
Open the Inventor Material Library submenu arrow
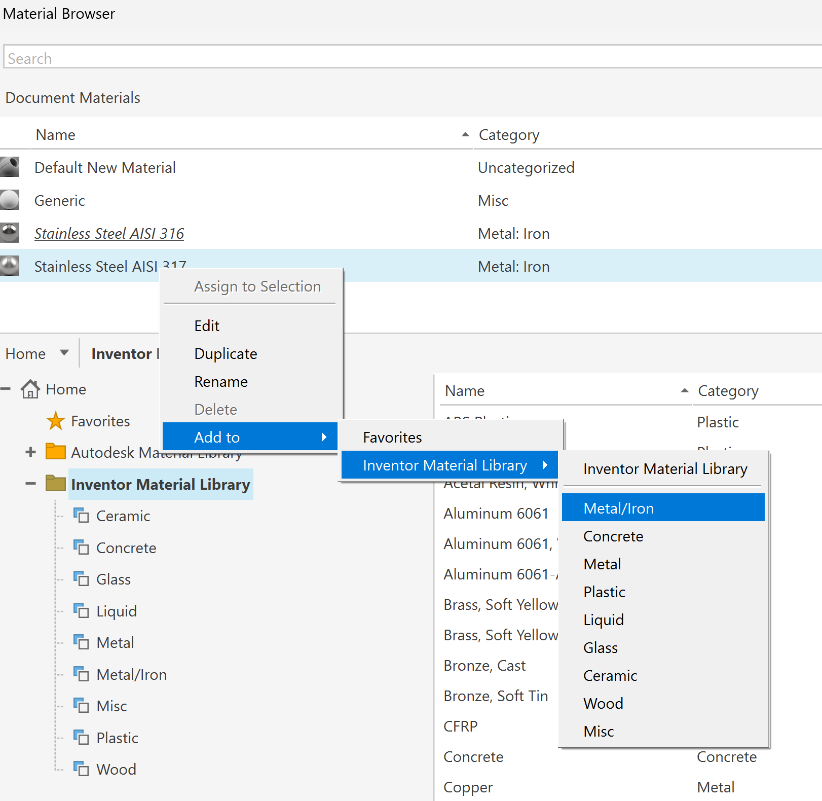tap(545, 465)
